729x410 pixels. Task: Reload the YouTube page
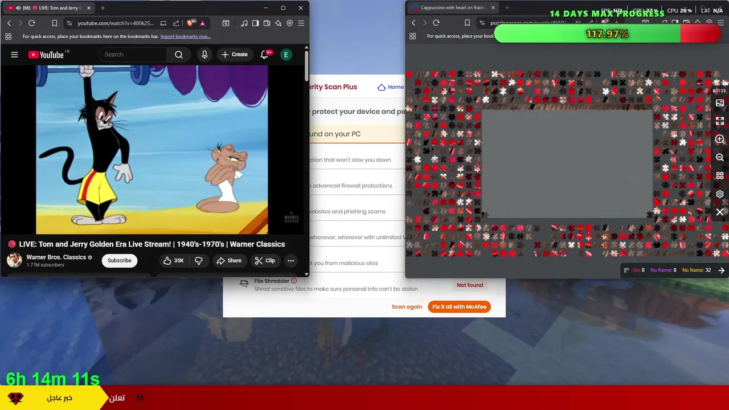click(32, 23)
